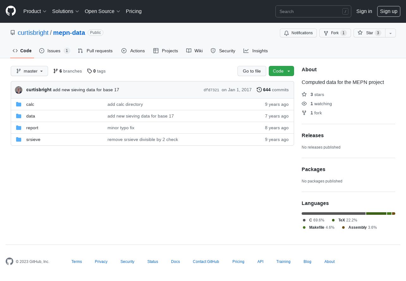Expand the Solutions menu
The image size is (406, 281).
(x=65, y=11)
